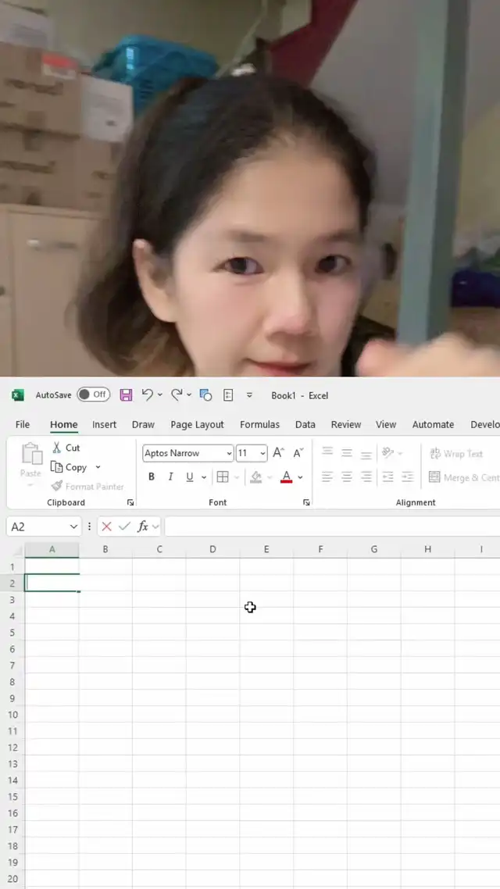The height and width of the screenshot is (889, 500).
Task: Click the Decrease Font Size icon
Action: click(298, 453)
